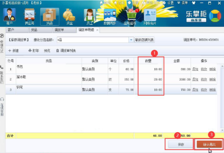Click the plus 新建 new button
224x153 pixels.
coord(13,51)
